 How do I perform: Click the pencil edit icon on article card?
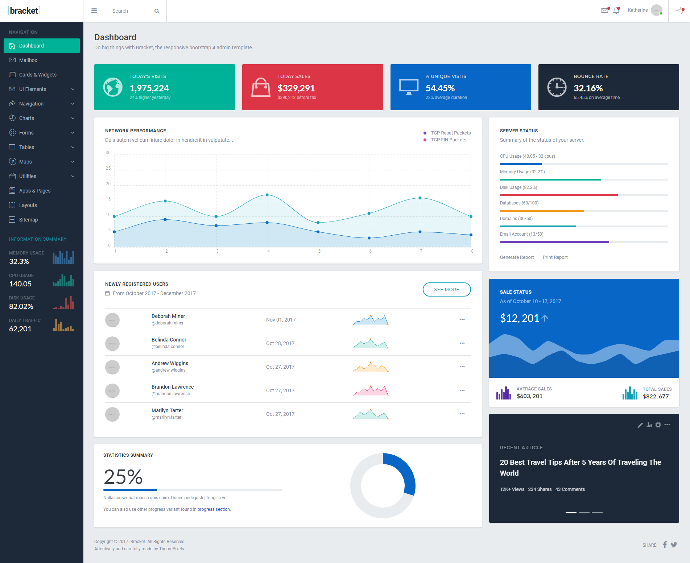coord(640,425)
